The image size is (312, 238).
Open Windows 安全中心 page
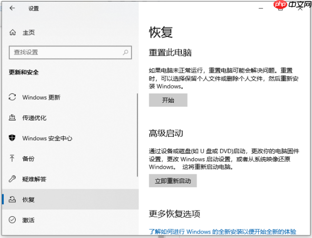(69, 138)
